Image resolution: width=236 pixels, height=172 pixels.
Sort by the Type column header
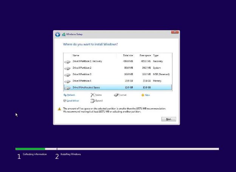coord(156,55)
